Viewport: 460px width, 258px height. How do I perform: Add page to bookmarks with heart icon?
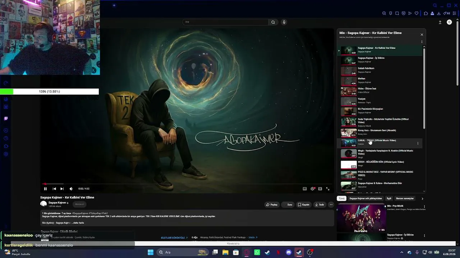tap(417, 13)
